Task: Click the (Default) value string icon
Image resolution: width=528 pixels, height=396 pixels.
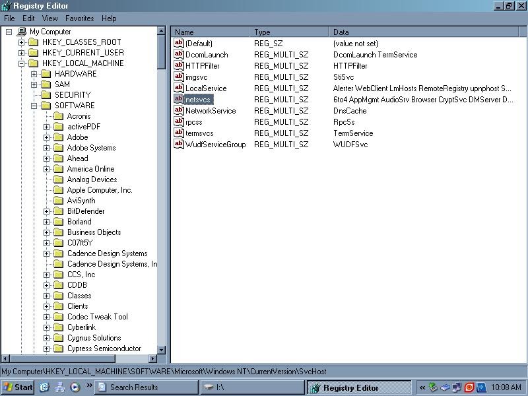Action: pos(179,43)
